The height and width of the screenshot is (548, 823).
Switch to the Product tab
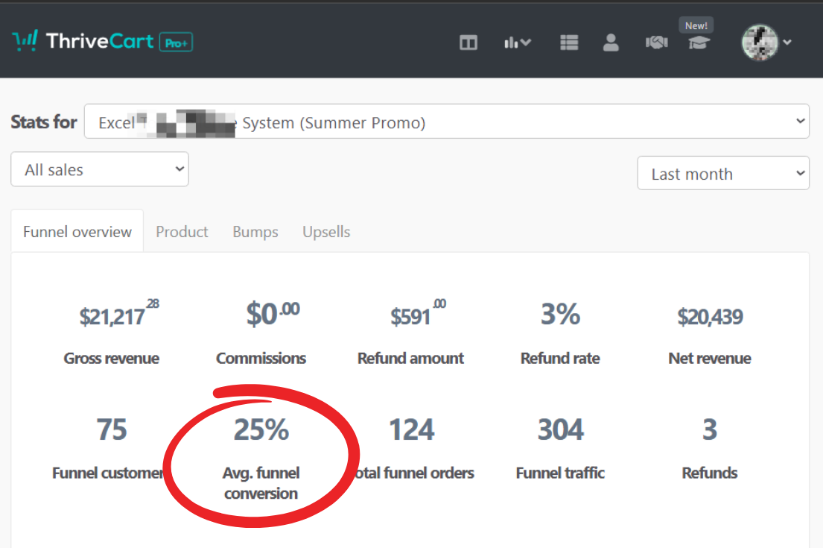pyautogui.click(x=182, y=232)
